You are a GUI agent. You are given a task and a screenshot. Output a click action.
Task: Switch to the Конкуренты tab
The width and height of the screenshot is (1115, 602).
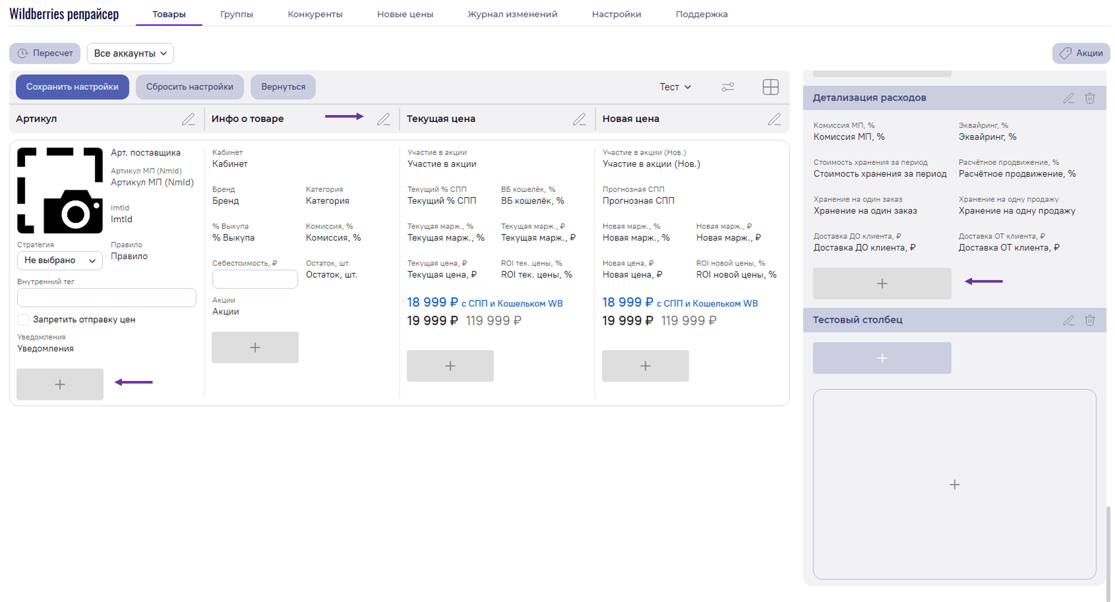coord(315,14)
